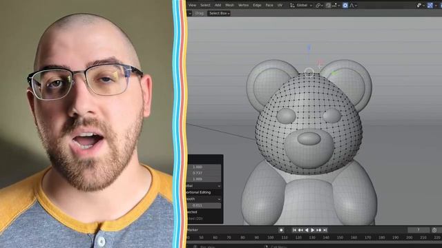Jump to the end frame
Viewport: 442px width, 248px height.
click(x=325, y=230)
